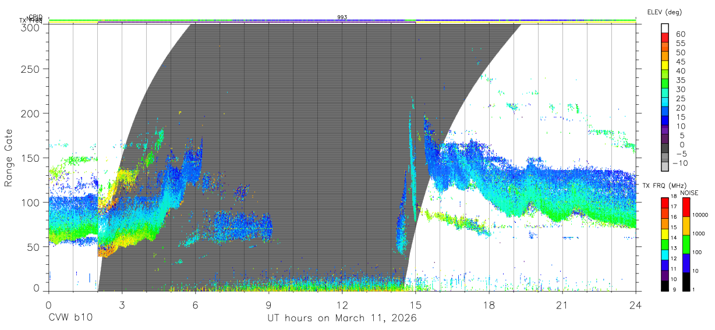
Task: Click the '10000' label on NOISE scale
Action: 700,215
